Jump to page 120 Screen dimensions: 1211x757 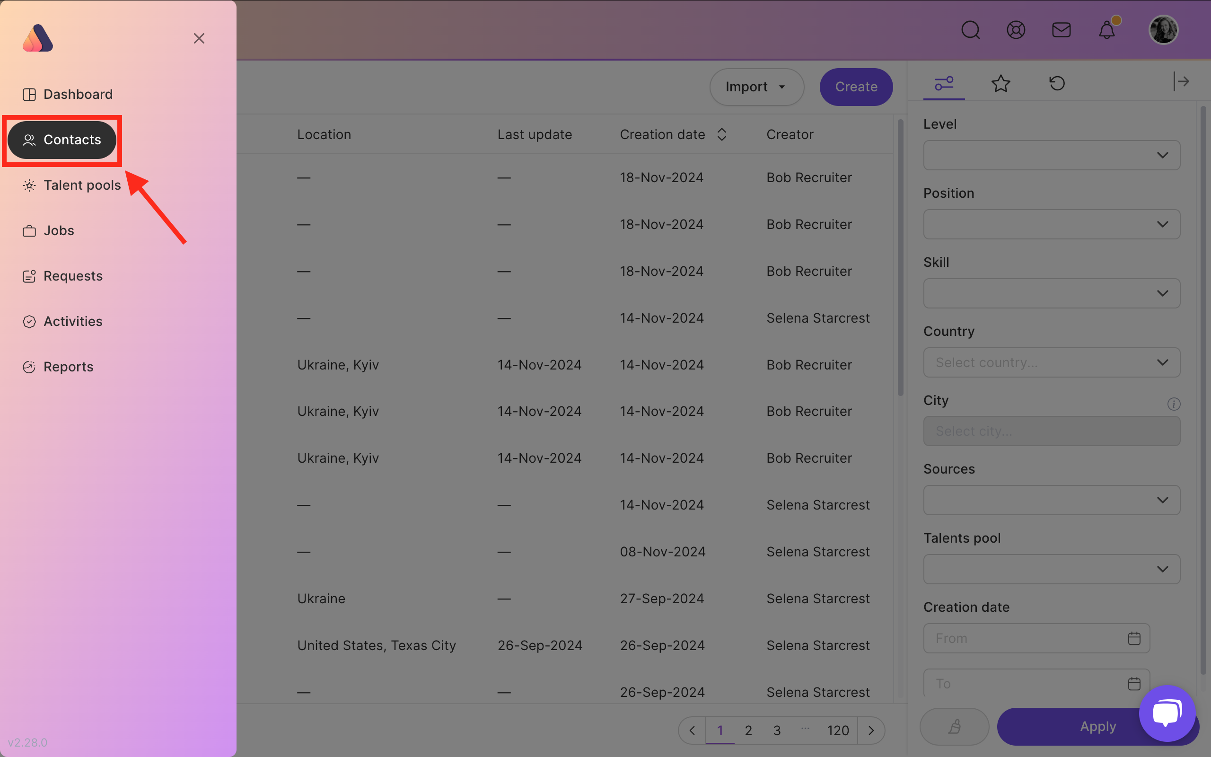(838, 731)
